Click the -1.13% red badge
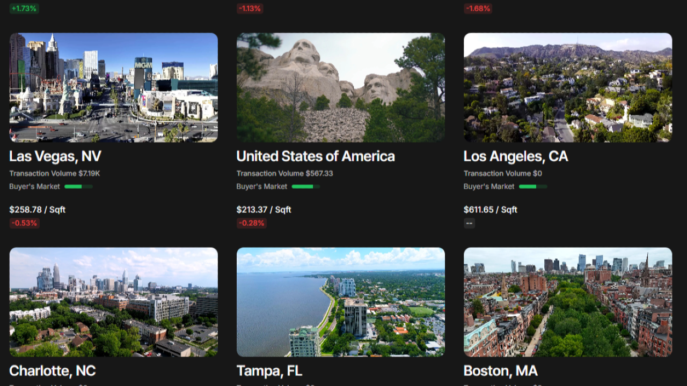Screen dimensions: 687x386 pos(250,9)
